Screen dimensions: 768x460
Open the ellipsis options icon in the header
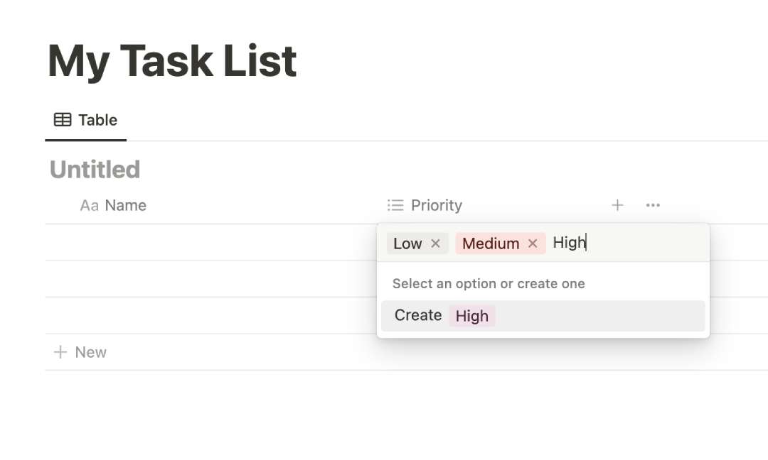tap(653, 205)
